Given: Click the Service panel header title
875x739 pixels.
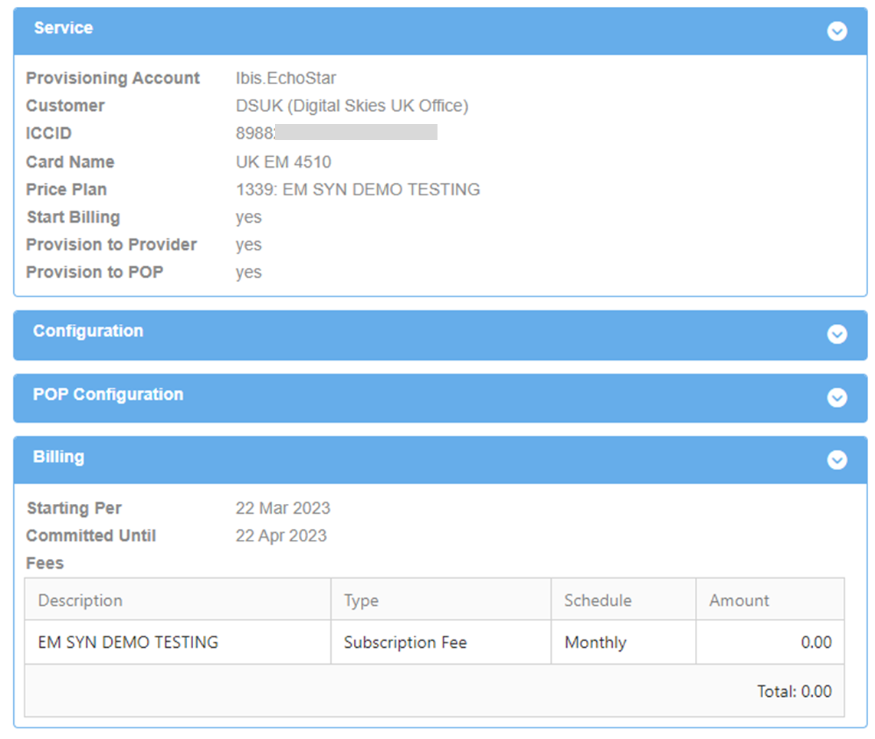Looking at the screenshot, I should pyautogui.click(x=64, y=28).
